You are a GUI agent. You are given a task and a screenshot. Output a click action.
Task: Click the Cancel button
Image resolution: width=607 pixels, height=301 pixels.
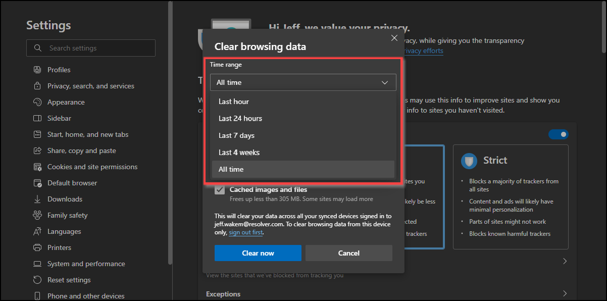pyautogui.click(x=349, y=253)
